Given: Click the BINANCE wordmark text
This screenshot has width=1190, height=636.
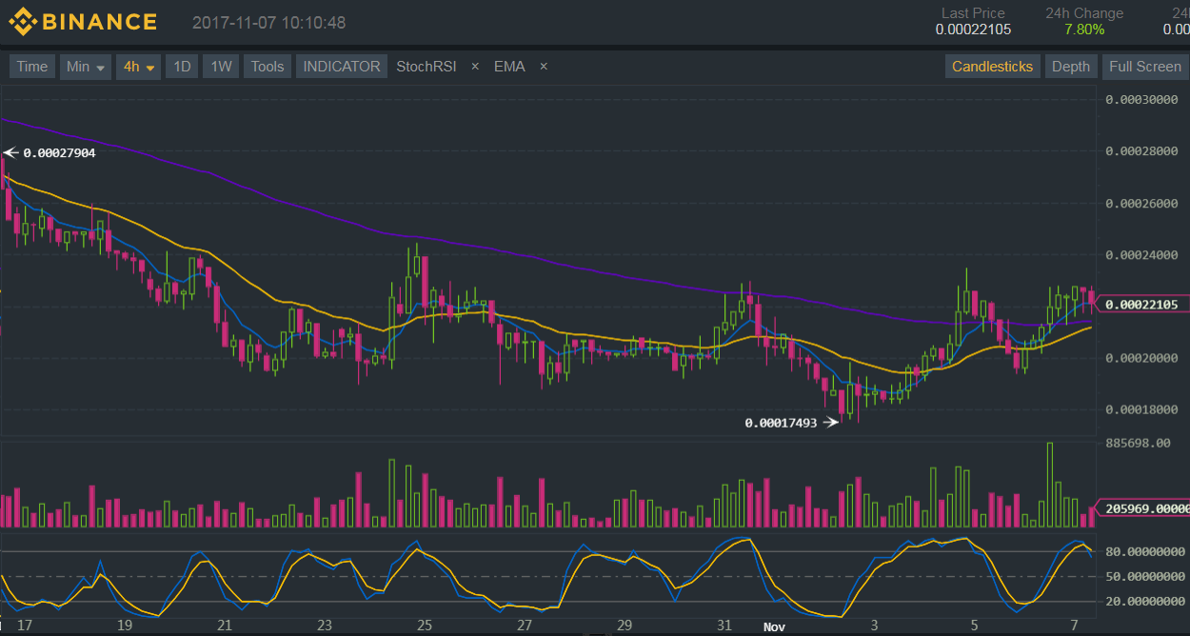Looking at the screenshot, I should tap(100, 22).
